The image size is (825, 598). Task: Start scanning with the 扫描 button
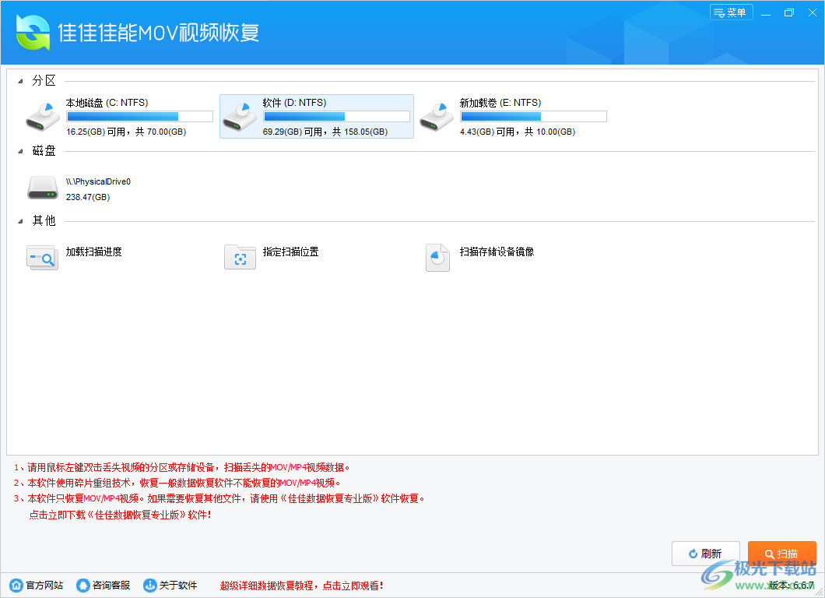781,553
